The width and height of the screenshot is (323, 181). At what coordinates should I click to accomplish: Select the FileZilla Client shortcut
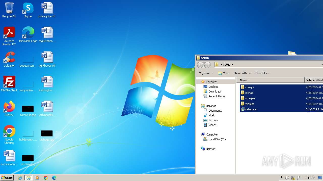(9, 84)
